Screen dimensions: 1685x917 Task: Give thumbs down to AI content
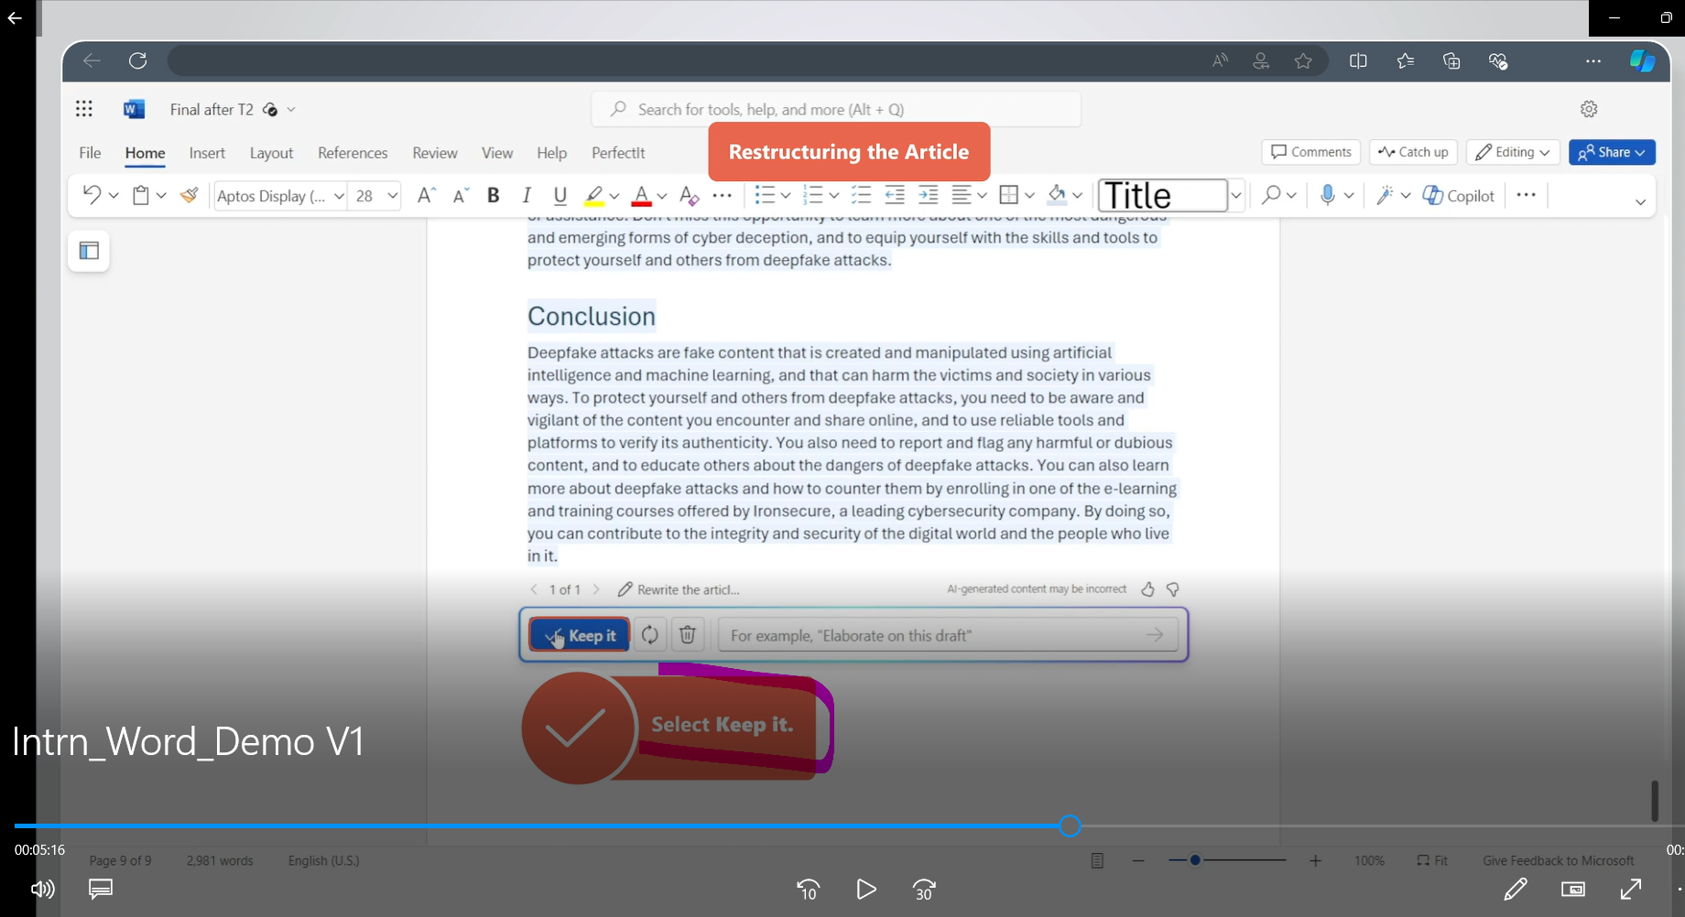tap(1173, 589)
